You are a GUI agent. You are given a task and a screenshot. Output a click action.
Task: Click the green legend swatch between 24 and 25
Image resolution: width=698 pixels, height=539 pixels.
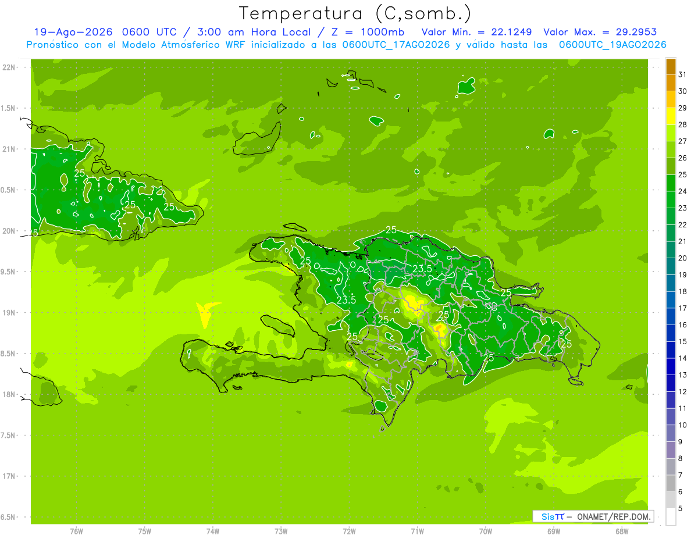[x=671, y=183]
